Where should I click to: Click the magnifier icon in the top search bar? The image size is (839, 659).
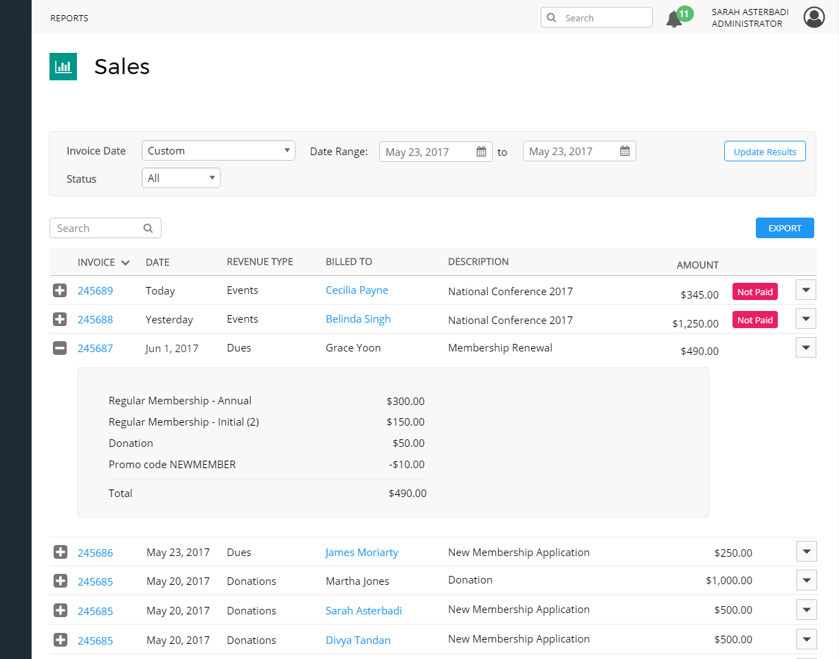click(551, 18)
